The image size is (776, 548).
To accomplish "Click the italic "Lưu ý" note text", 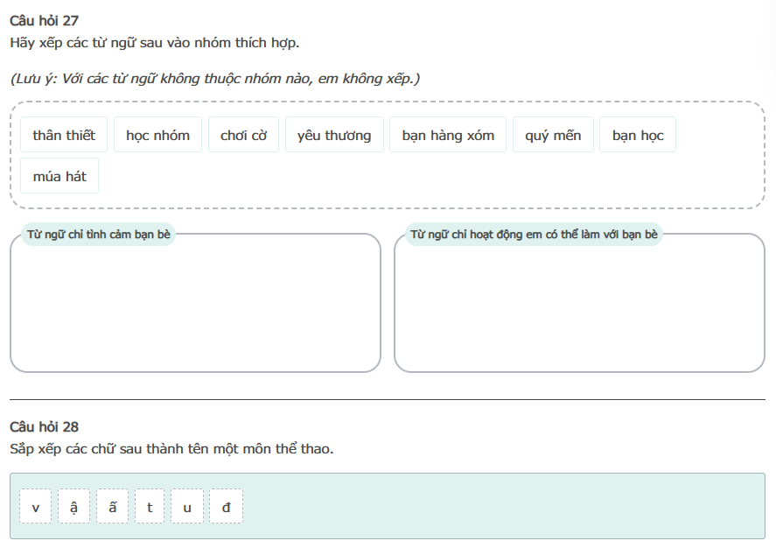I will click(215, 79).
